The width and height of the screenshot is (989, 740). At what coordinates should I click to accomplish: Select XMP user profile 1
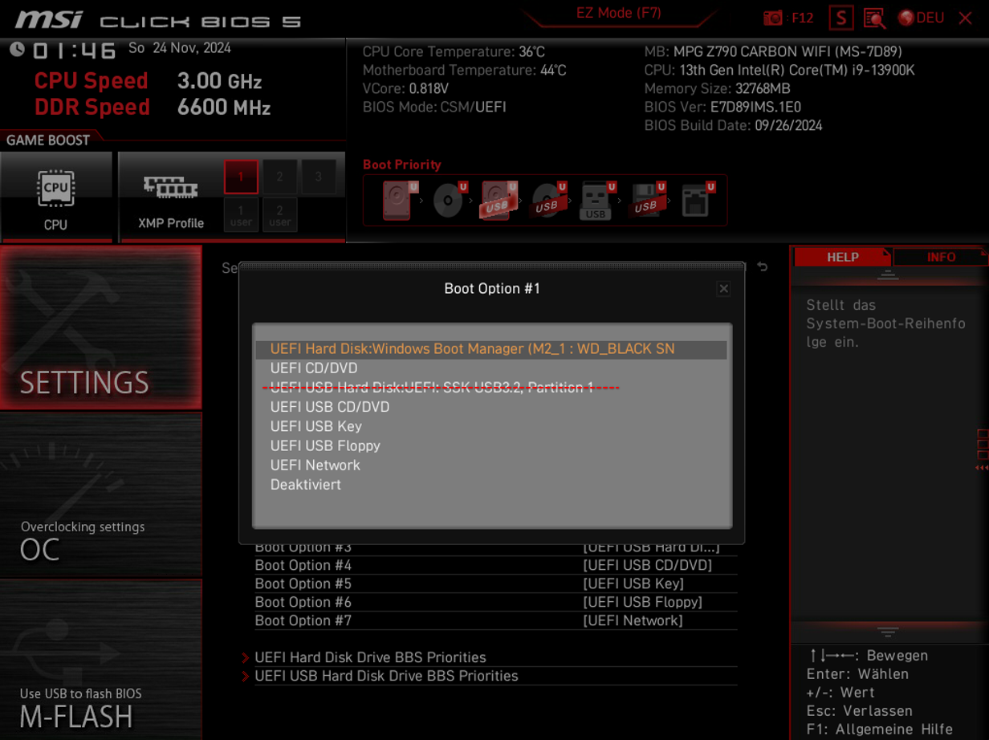point(241,215)
